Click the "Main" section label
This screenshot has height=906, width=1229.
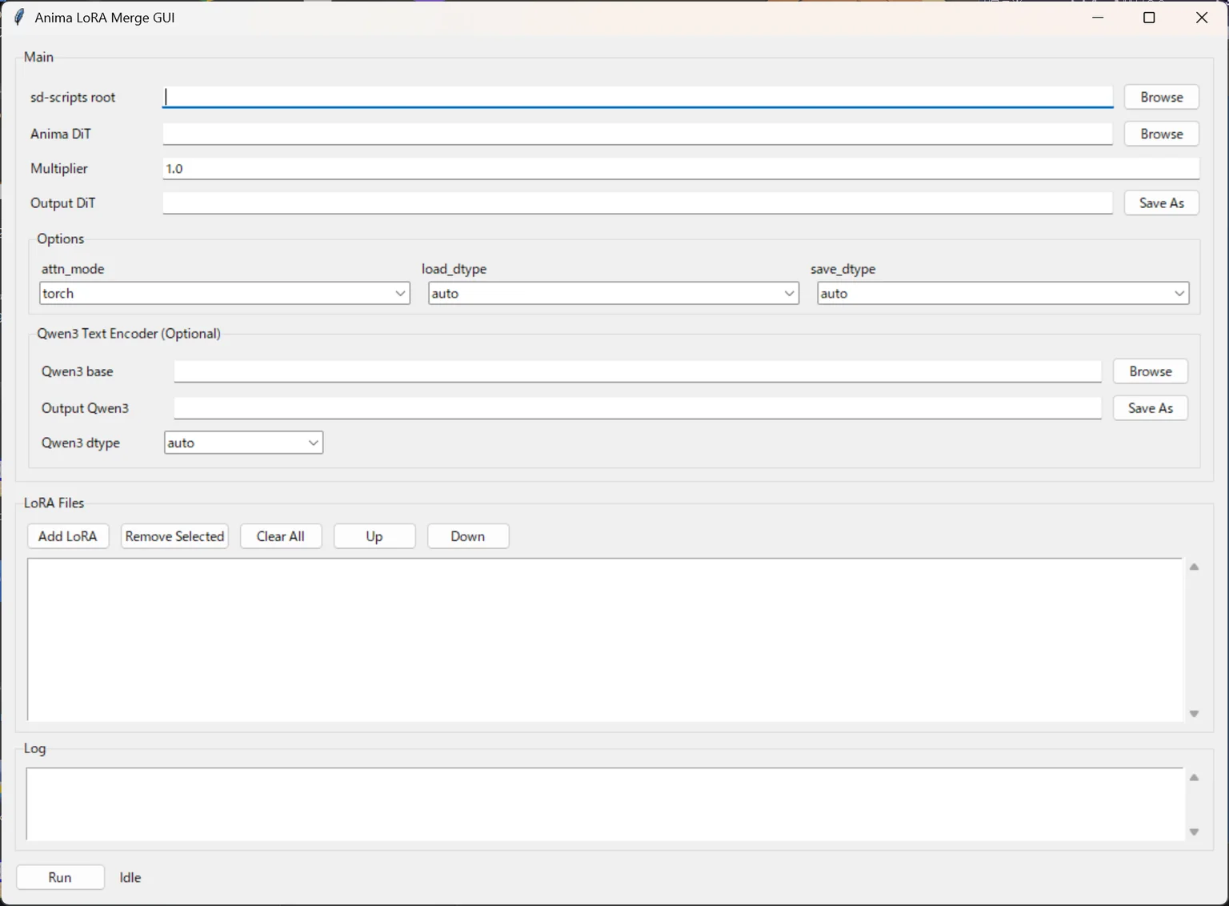38,57
